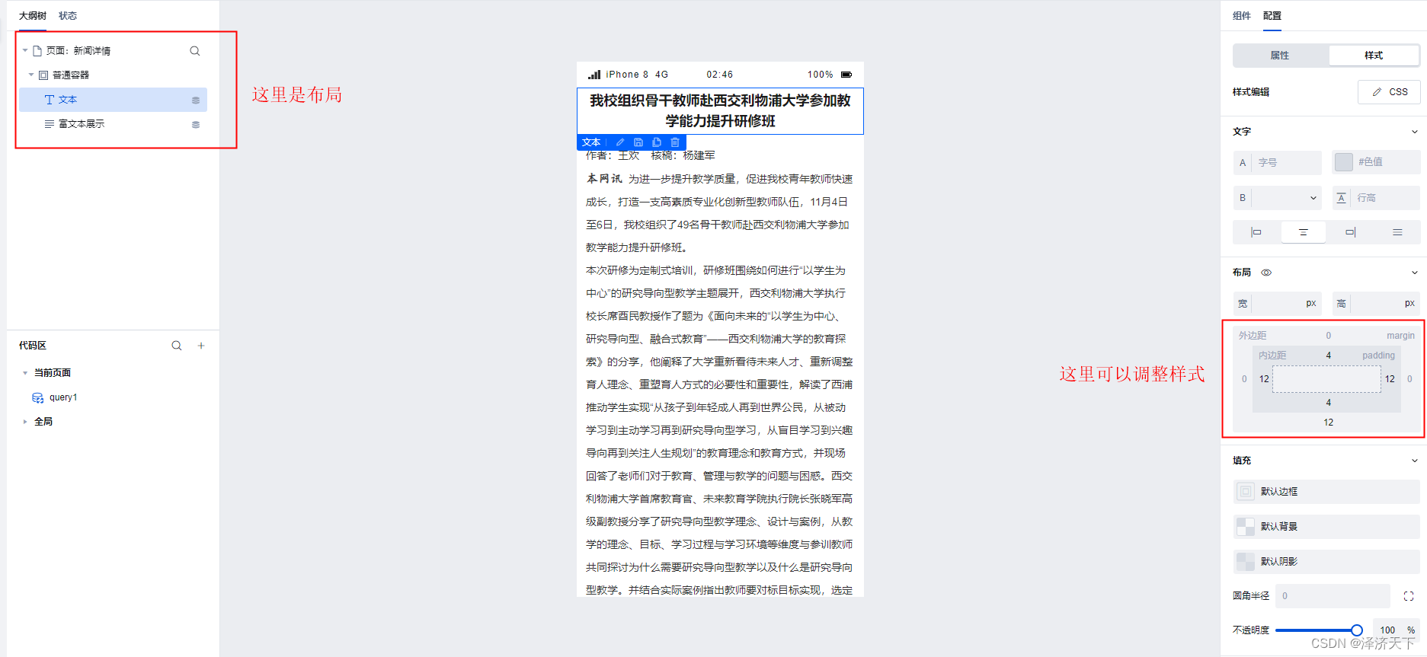Viewport: 1427px width, 657px height.
Task: Click the rounded corner expand icon beside 圆角半径
Action: click(1409, 596)
